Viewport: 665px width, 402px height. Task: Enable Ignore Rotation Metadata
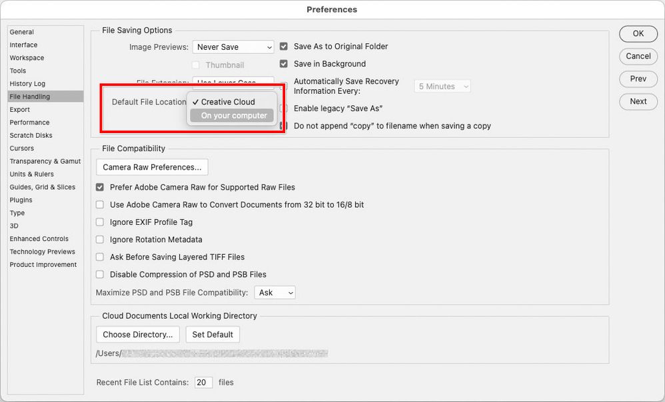pos(99,240)
